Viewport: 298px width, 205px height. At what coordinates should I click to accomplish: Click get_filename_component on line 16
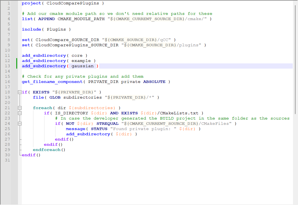point(52,82)
